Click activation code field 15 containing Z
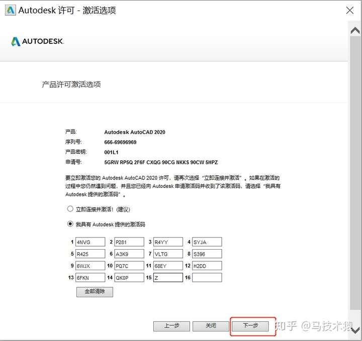 pos(168,278)
